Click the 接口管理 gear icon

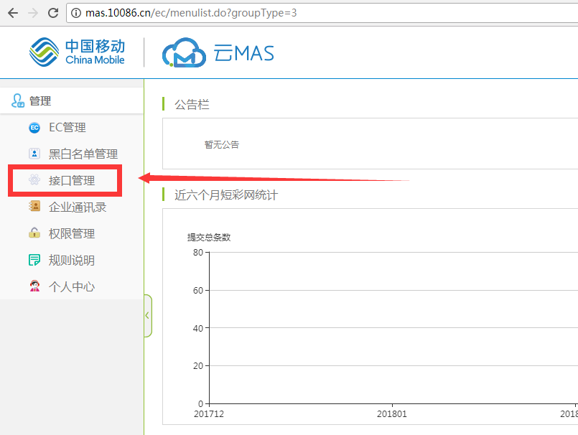point(34,181)
